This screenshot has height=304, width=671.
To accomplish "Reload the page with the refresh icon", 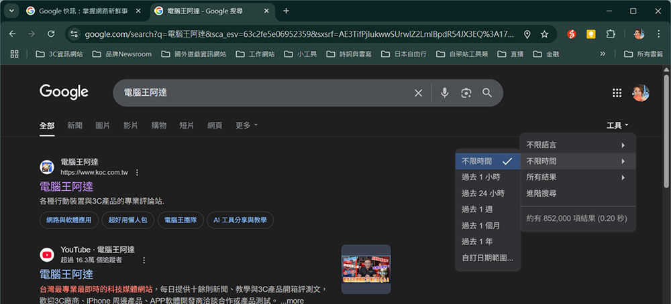I will 51,34.
